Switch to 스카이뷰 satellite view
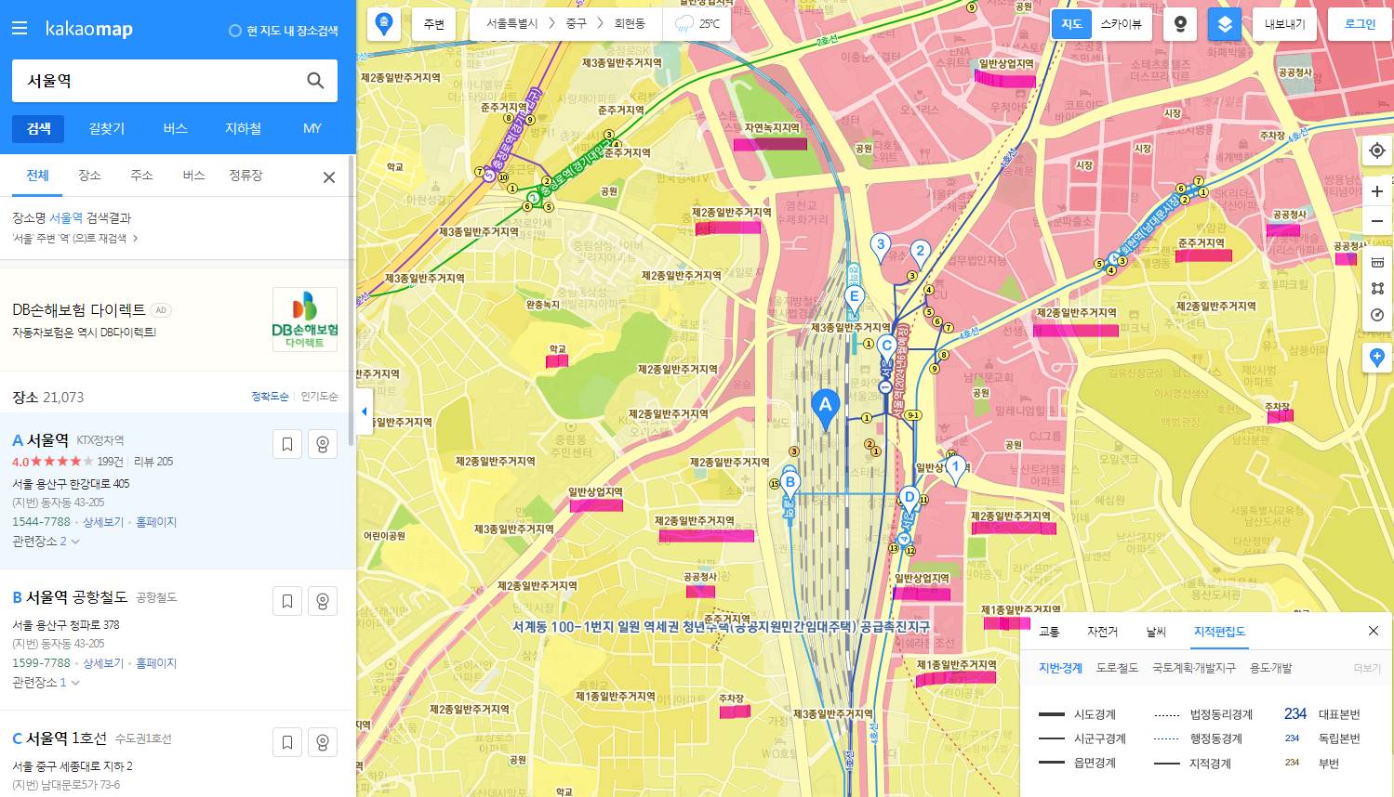The image size is (1394, 797). [x=1121, y=24]
